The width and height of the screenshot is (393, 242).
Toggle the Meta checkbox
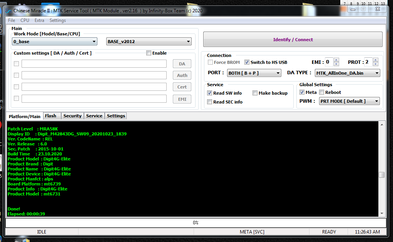[x=302, y=92]
